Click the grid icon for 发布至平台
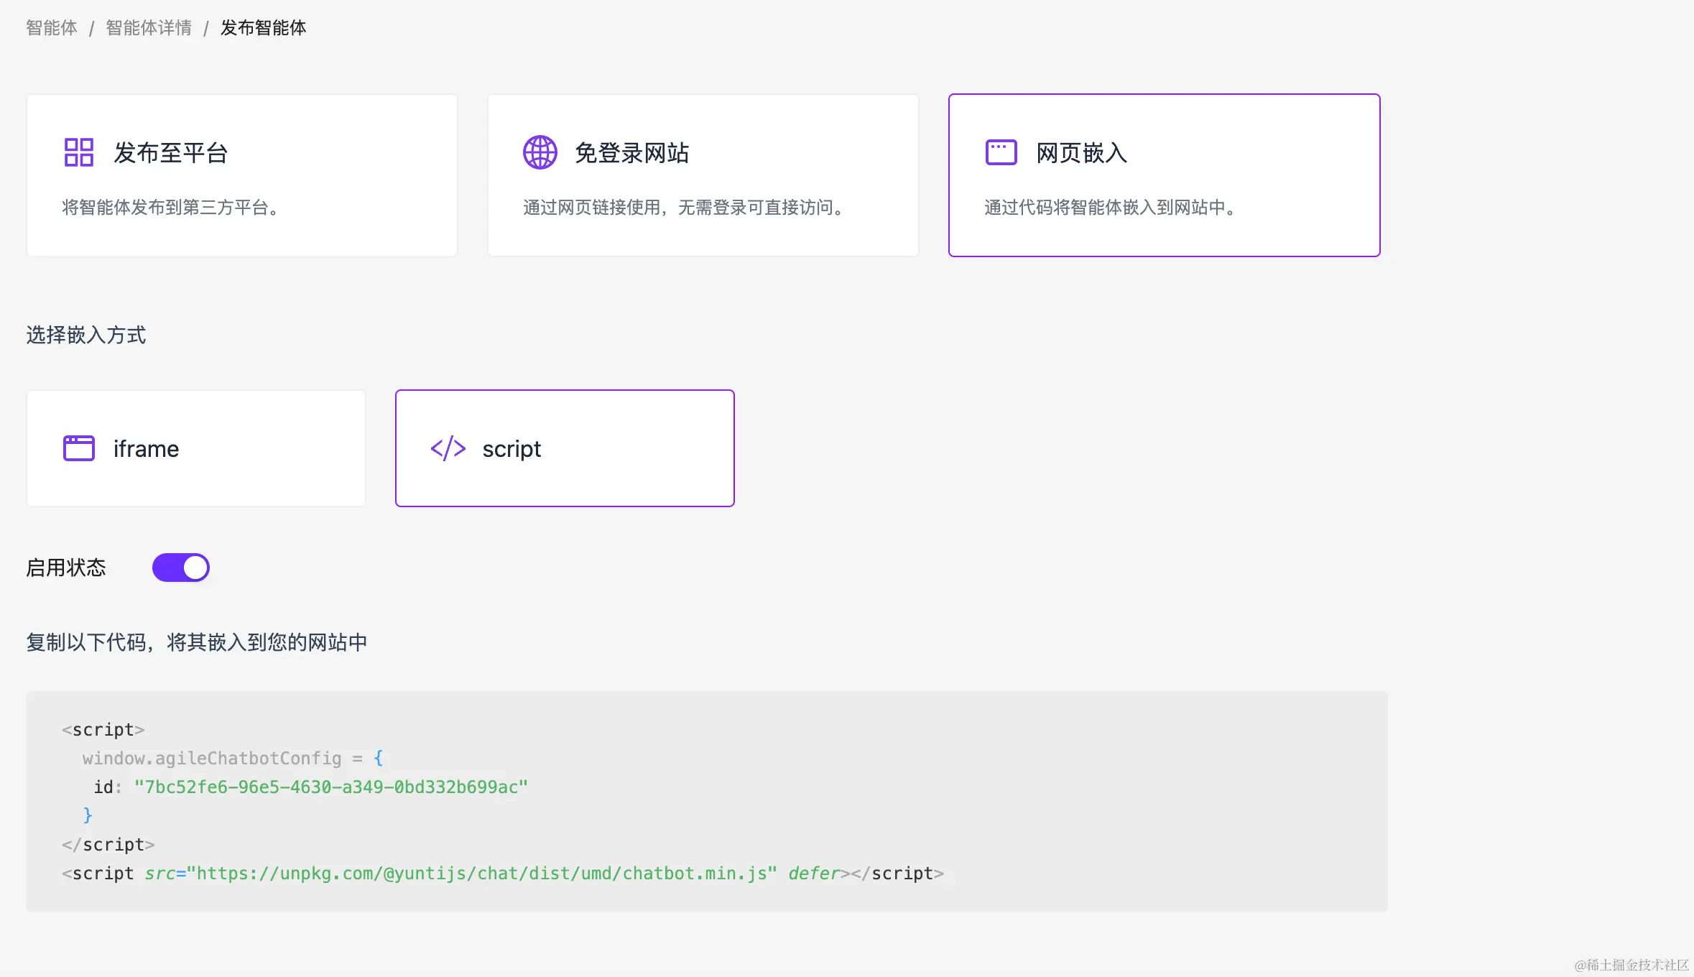The width and height of the screenshot is (1694, 977). (x=79, y=152)
